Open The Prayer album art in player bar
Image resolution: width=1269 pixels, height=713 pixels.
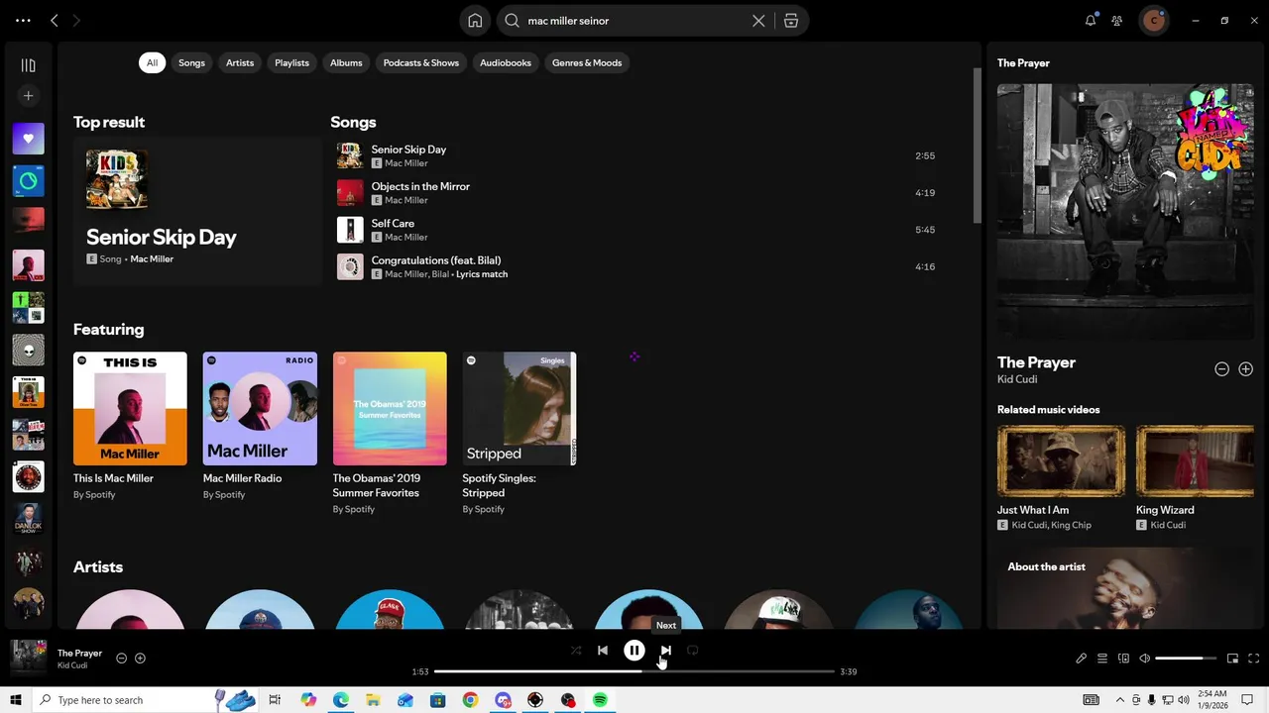coord(28,658)
